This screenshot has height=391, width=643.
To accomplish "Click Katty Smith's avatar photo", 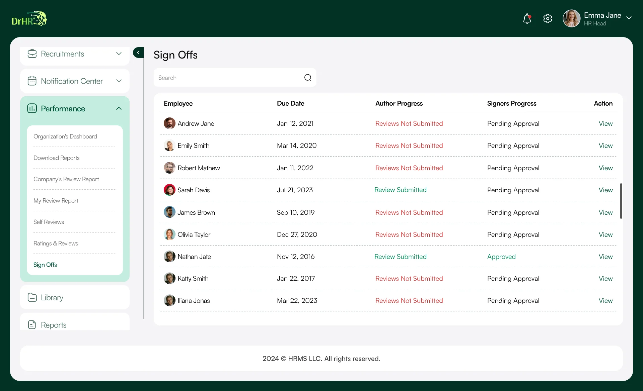I will tap(169, 278).
